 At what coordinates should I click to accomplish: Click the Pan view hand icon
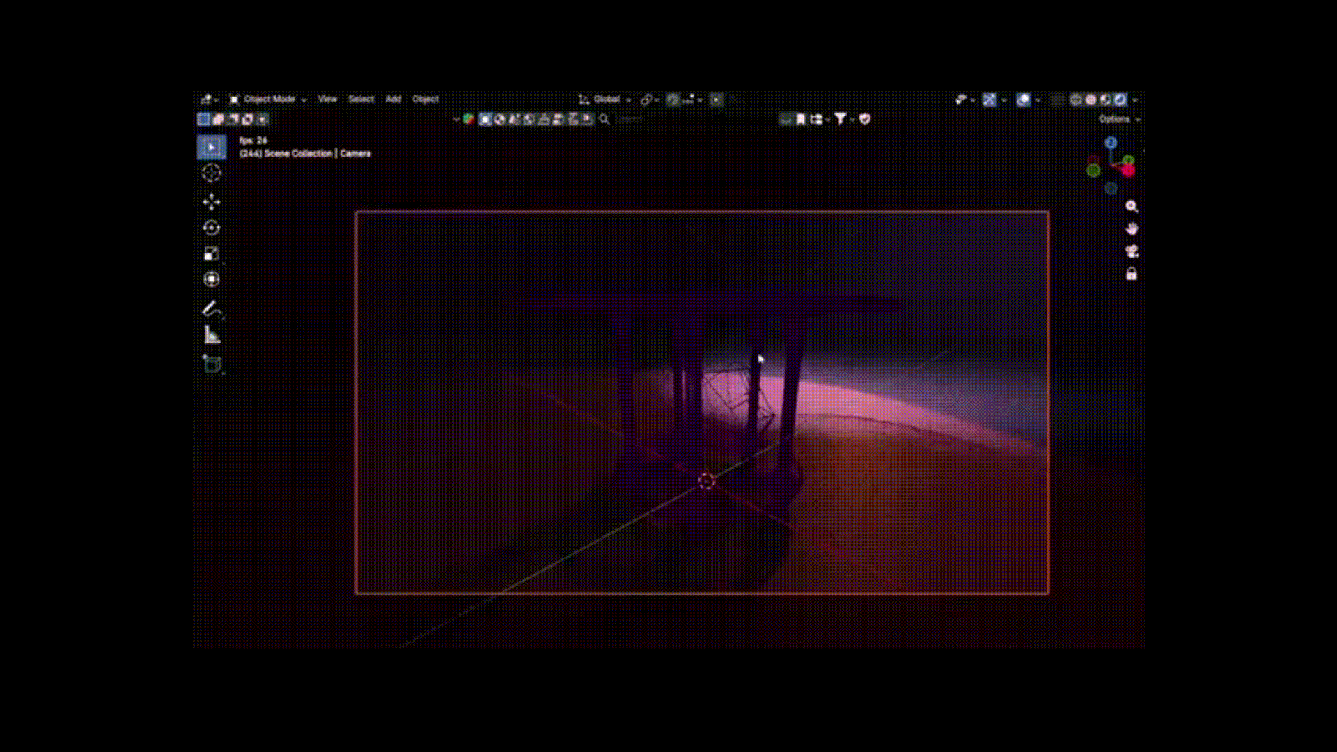(1132, 228)
